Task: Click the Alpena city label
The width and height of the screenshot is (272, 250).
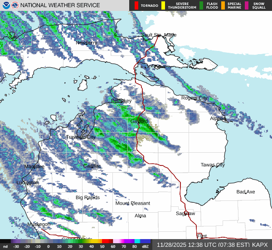Action: click(218, 118)
